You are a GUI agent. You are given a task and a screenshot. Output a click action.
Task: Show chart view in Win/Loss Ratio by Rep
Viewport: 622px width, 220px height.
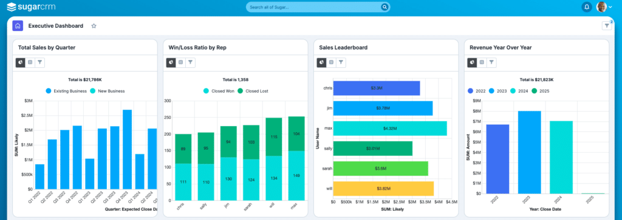[171, 62]
